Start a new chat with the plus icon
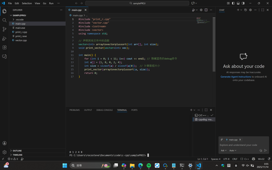The width and height of the screenshot is (272, 170). point(238,10)
